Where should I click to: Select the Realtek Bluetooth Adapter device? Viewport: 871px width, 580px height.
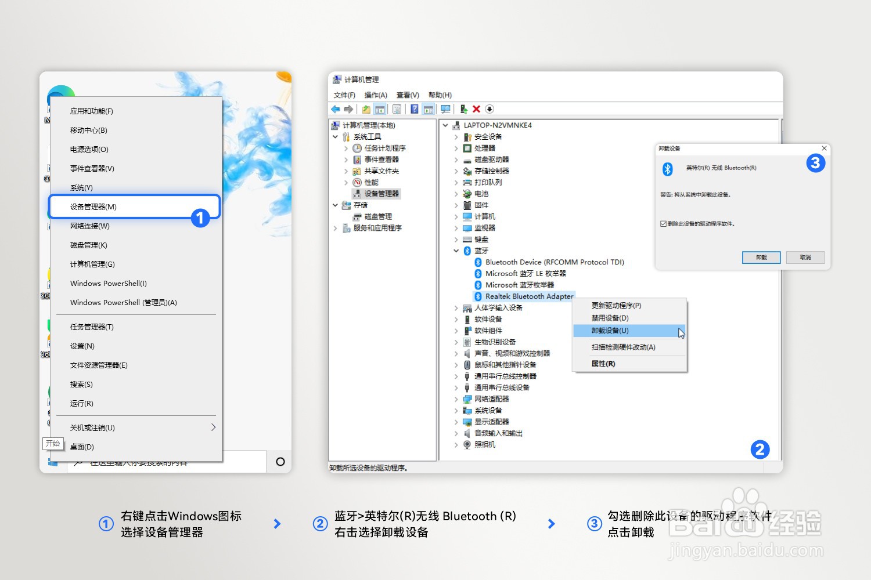click(524, 296)
